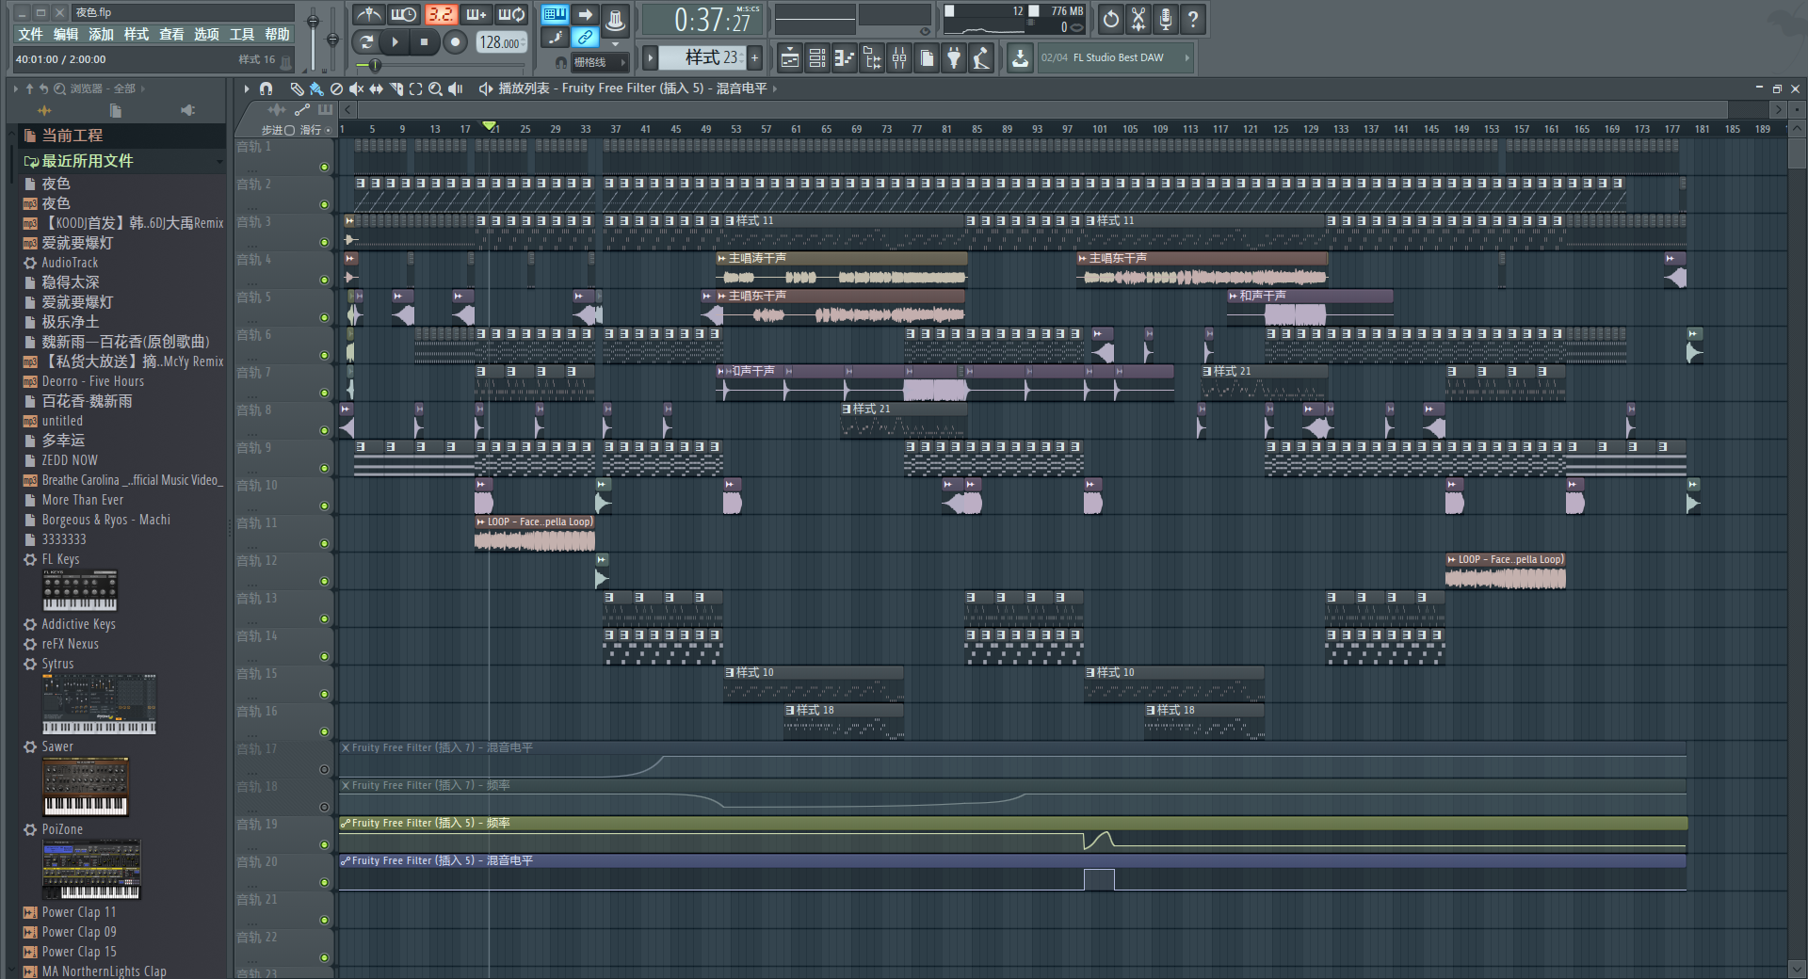Select the zoom tool in playlist toolbar
The image size is (1808, 979).
(435, 88)
